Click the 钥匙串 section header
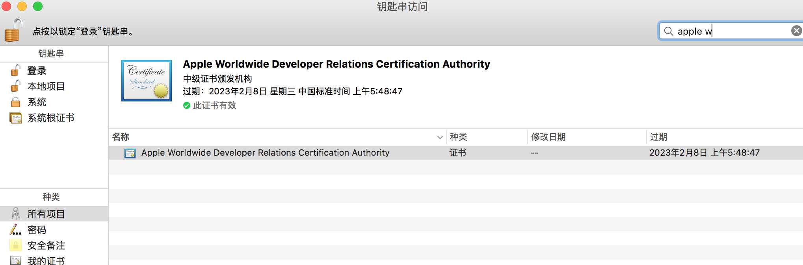Image resolution: width=803 pixels, height=265 pixels. [51, 53]
